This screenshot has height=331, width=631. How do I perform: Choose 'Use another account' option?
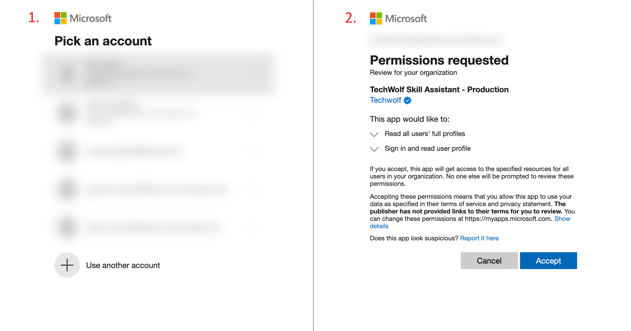coord(123,265)
